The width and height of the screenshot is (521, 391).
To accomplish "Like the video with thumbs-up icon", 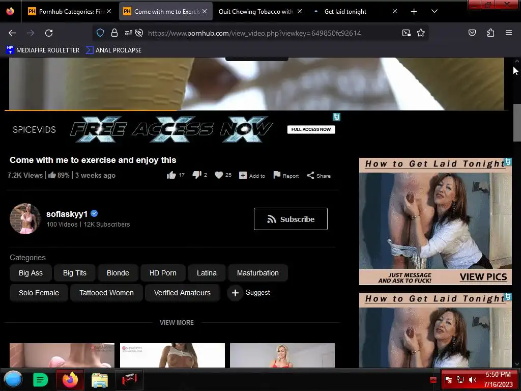I will click(171, 175).
